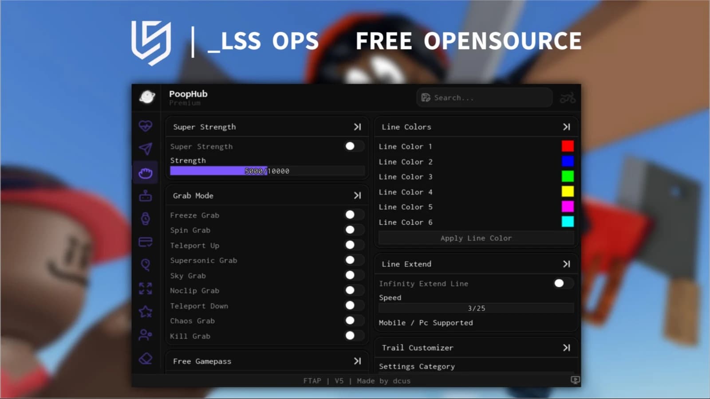This screenshot has height=399, width=710.
Task: Click the eraser sidebar icon
Action: click(x=146, y=358)
